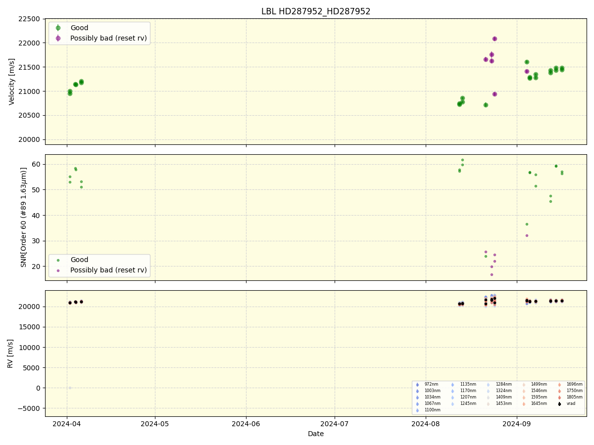This screenshot has height=445, width=594.
Task: Click the '10000' RV tick label
Action: pyautogui.click(x=29, y=348)
